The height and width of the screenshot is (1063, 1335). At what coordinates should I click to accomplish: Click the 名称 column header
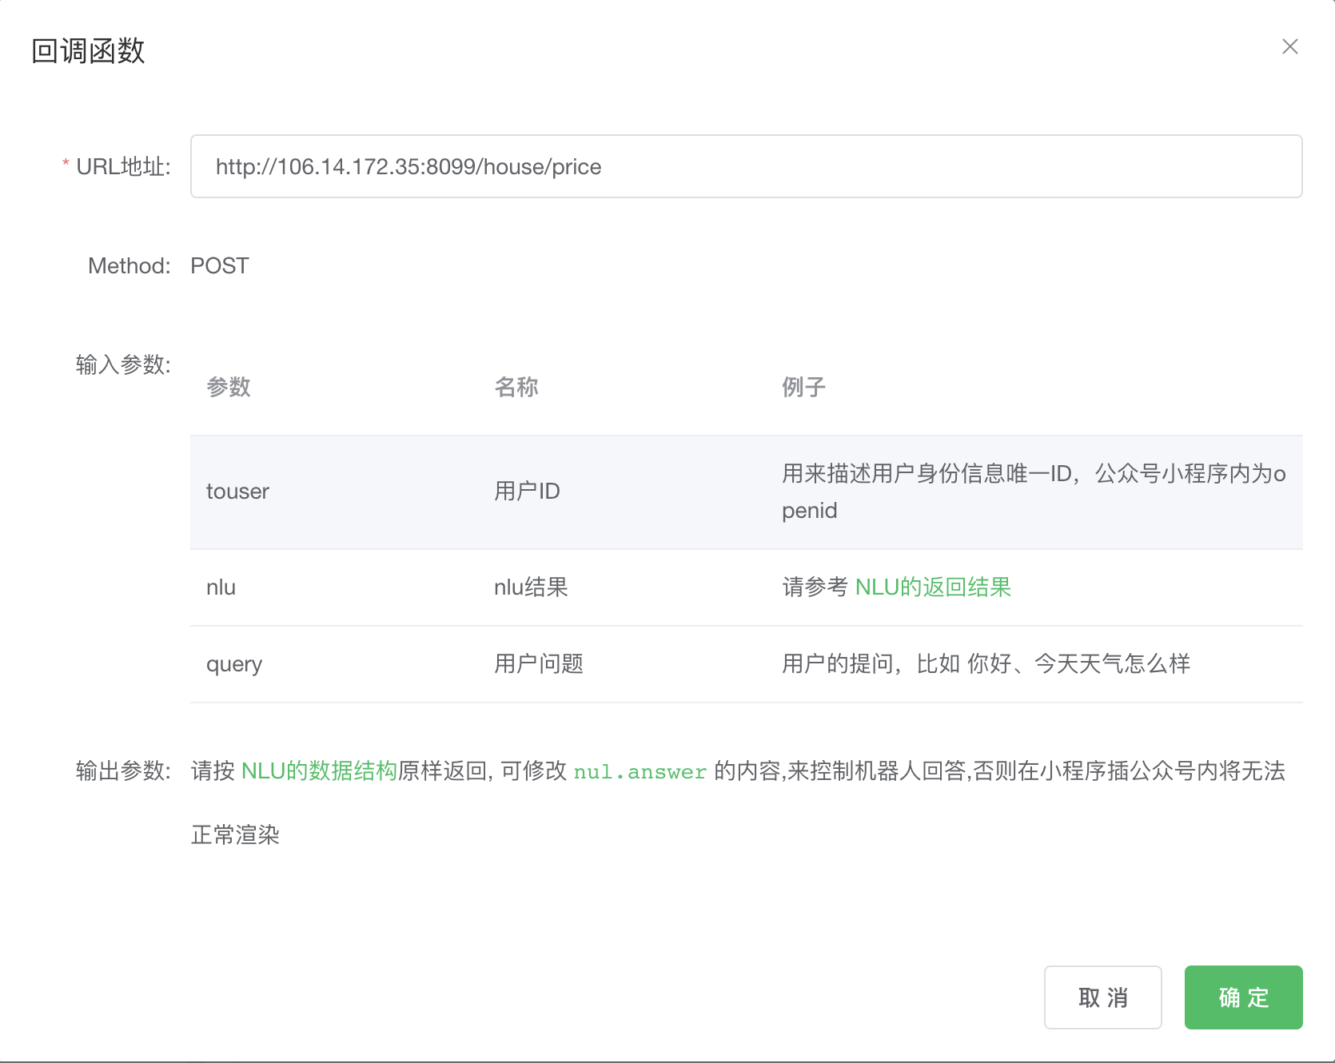click(x=517, y=387)
